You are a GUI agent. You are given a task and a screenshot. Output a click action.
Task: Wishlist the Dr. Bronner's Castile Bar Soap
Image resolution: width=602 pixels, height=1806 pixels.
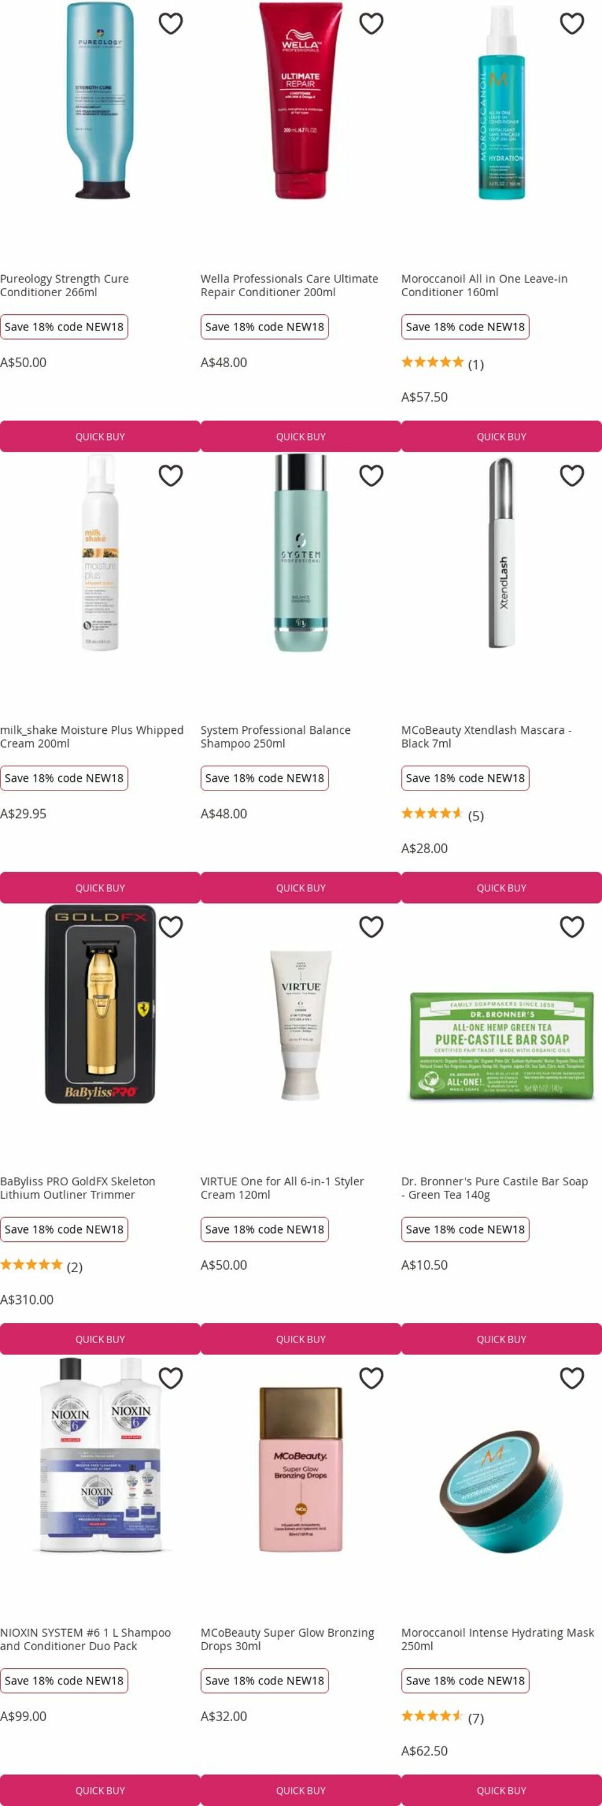[x=572, y=927]
